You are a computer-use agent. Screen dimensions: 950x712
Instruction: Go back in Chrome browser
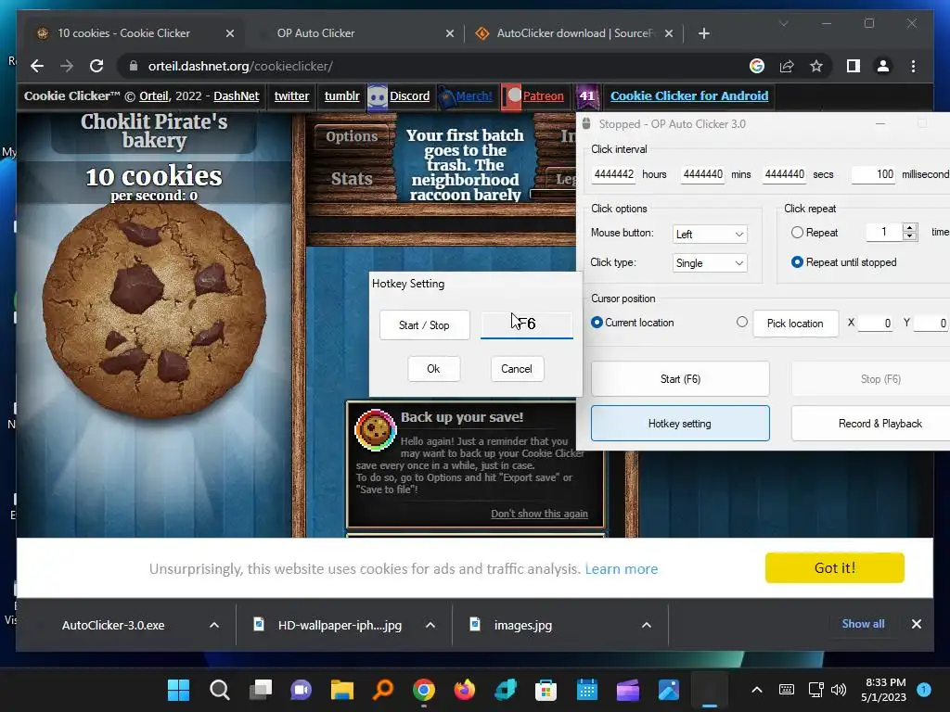point(37,66)
